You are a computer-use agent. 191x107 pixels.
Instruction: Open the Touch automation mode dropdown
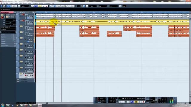[x=25, y=6]
